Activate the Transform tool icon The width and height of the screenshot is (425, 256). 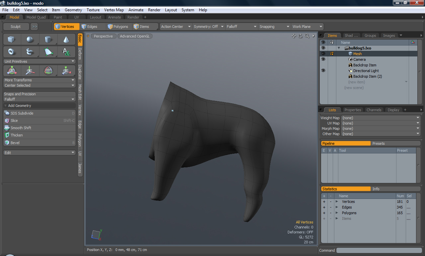(12, 70)
